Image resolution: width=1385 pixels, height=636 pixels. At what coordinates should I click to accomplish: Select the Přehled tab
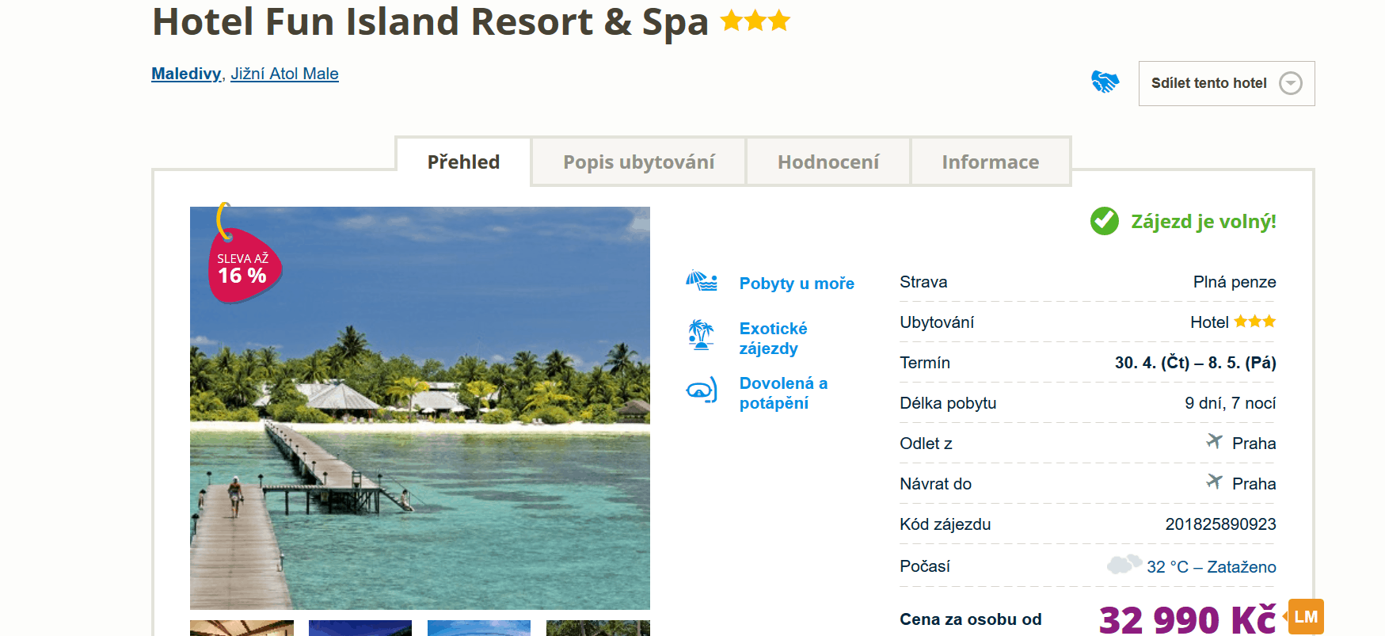point(463,162)
